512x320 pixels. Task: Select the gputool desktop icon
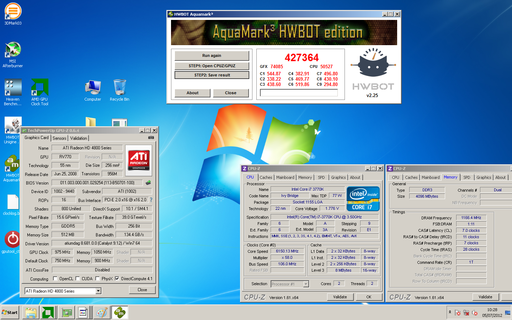pos(12,242)
